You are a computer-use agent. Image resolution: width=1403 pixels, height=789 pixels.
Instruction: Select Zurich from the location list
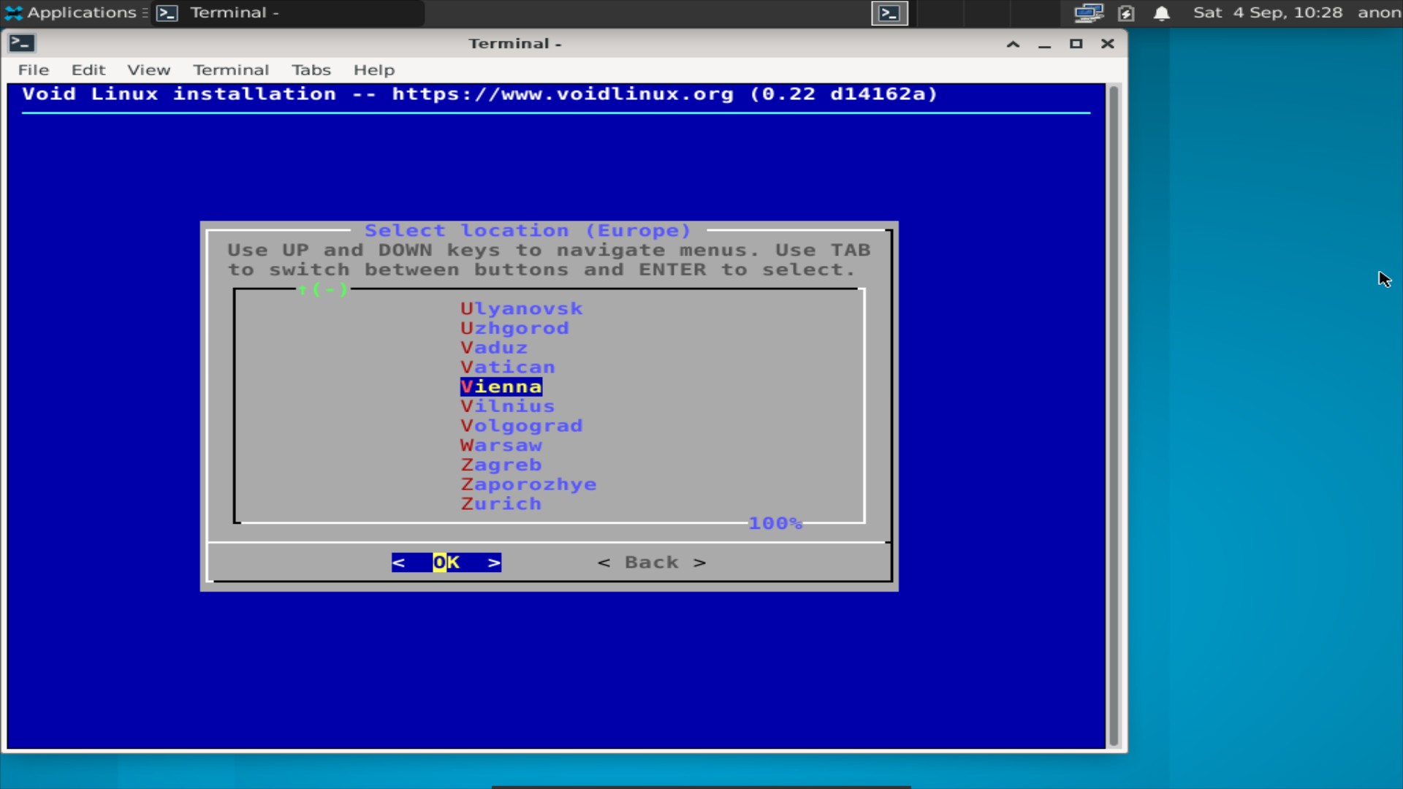point(501,503)
